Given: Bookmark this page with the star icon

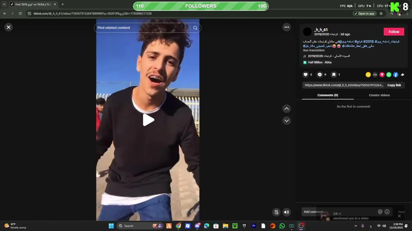Looking at the screenshot, I should 381,13.
